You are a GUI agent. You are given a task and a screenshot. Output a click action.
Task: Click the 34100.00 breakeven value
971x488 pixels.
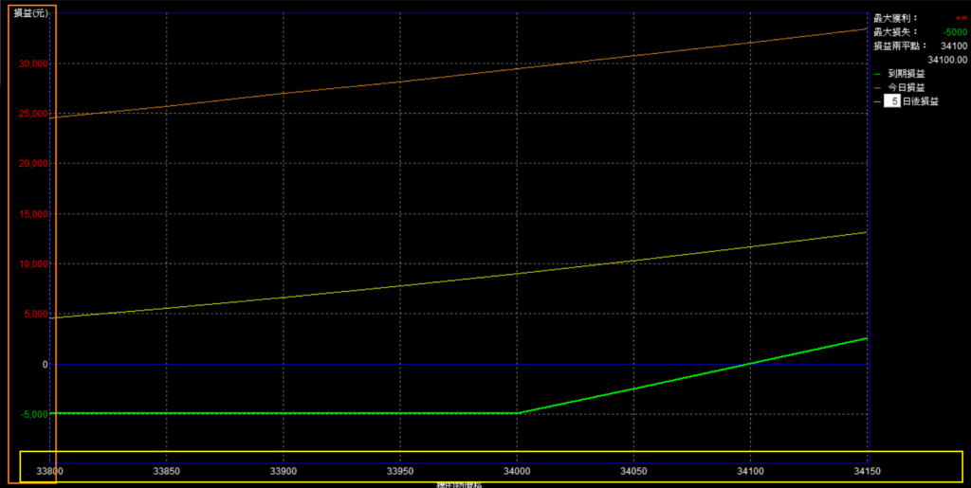tap(944, 59)
